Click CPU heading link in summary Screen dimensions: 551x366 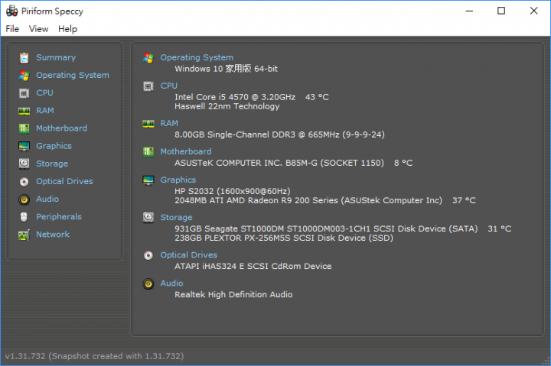169,86
